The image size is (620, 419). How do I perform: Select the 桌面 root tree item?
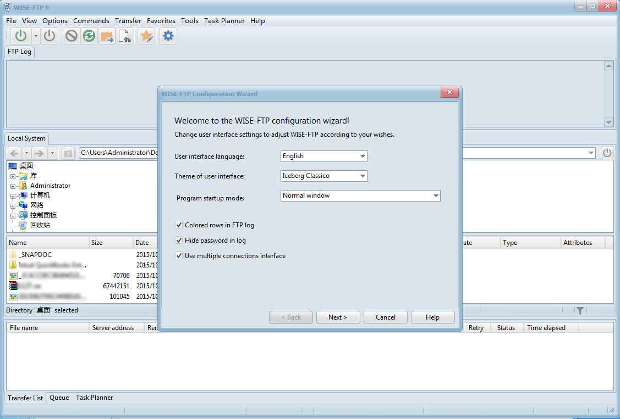tap(26, 166)
